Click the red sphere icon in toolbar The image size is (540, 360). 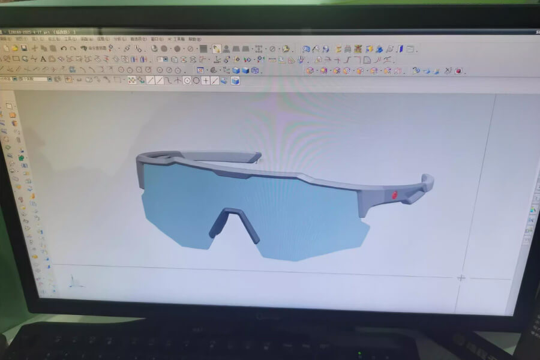[x=458, y=71]
